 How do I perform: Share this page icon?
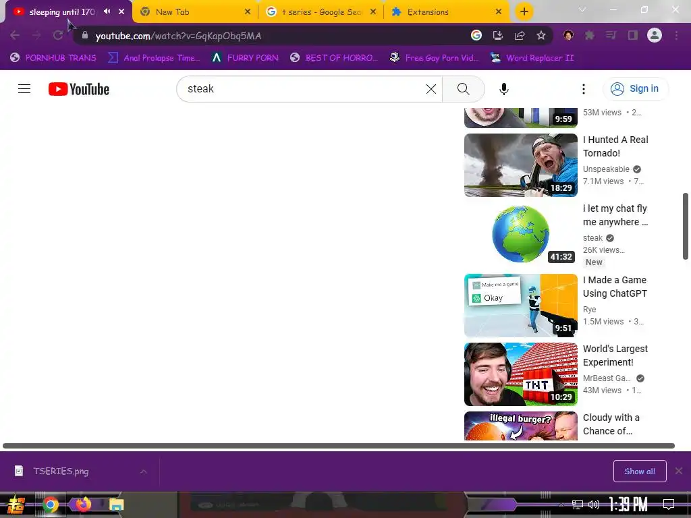click(520, 35)
